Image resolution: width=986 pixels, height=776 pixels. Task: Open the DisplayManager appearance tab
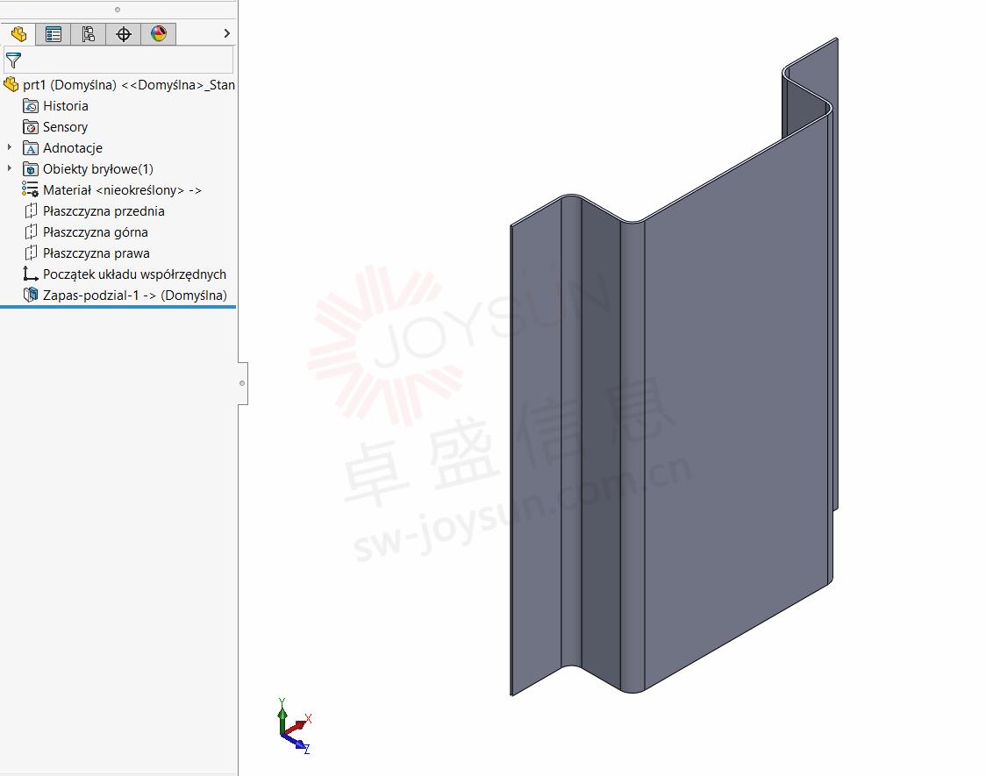click(159, 34)
